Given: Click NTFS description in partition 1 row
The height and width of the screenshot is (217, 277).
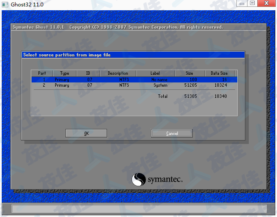Looking at the screenshot, I should coord(124,79).
